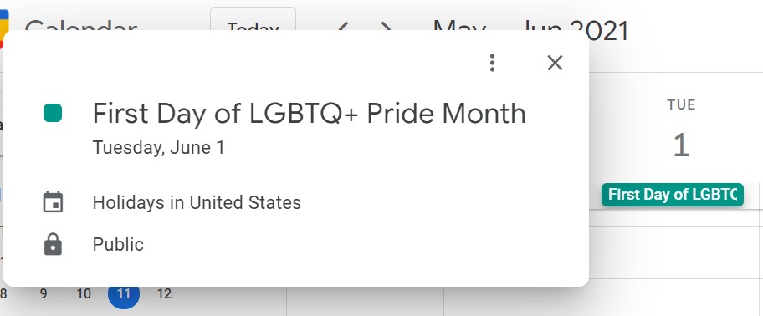Image resolution: width=763 pixels, height=316 pixels.
Task: Close the event details popup
Action: (x=555, y=63)
